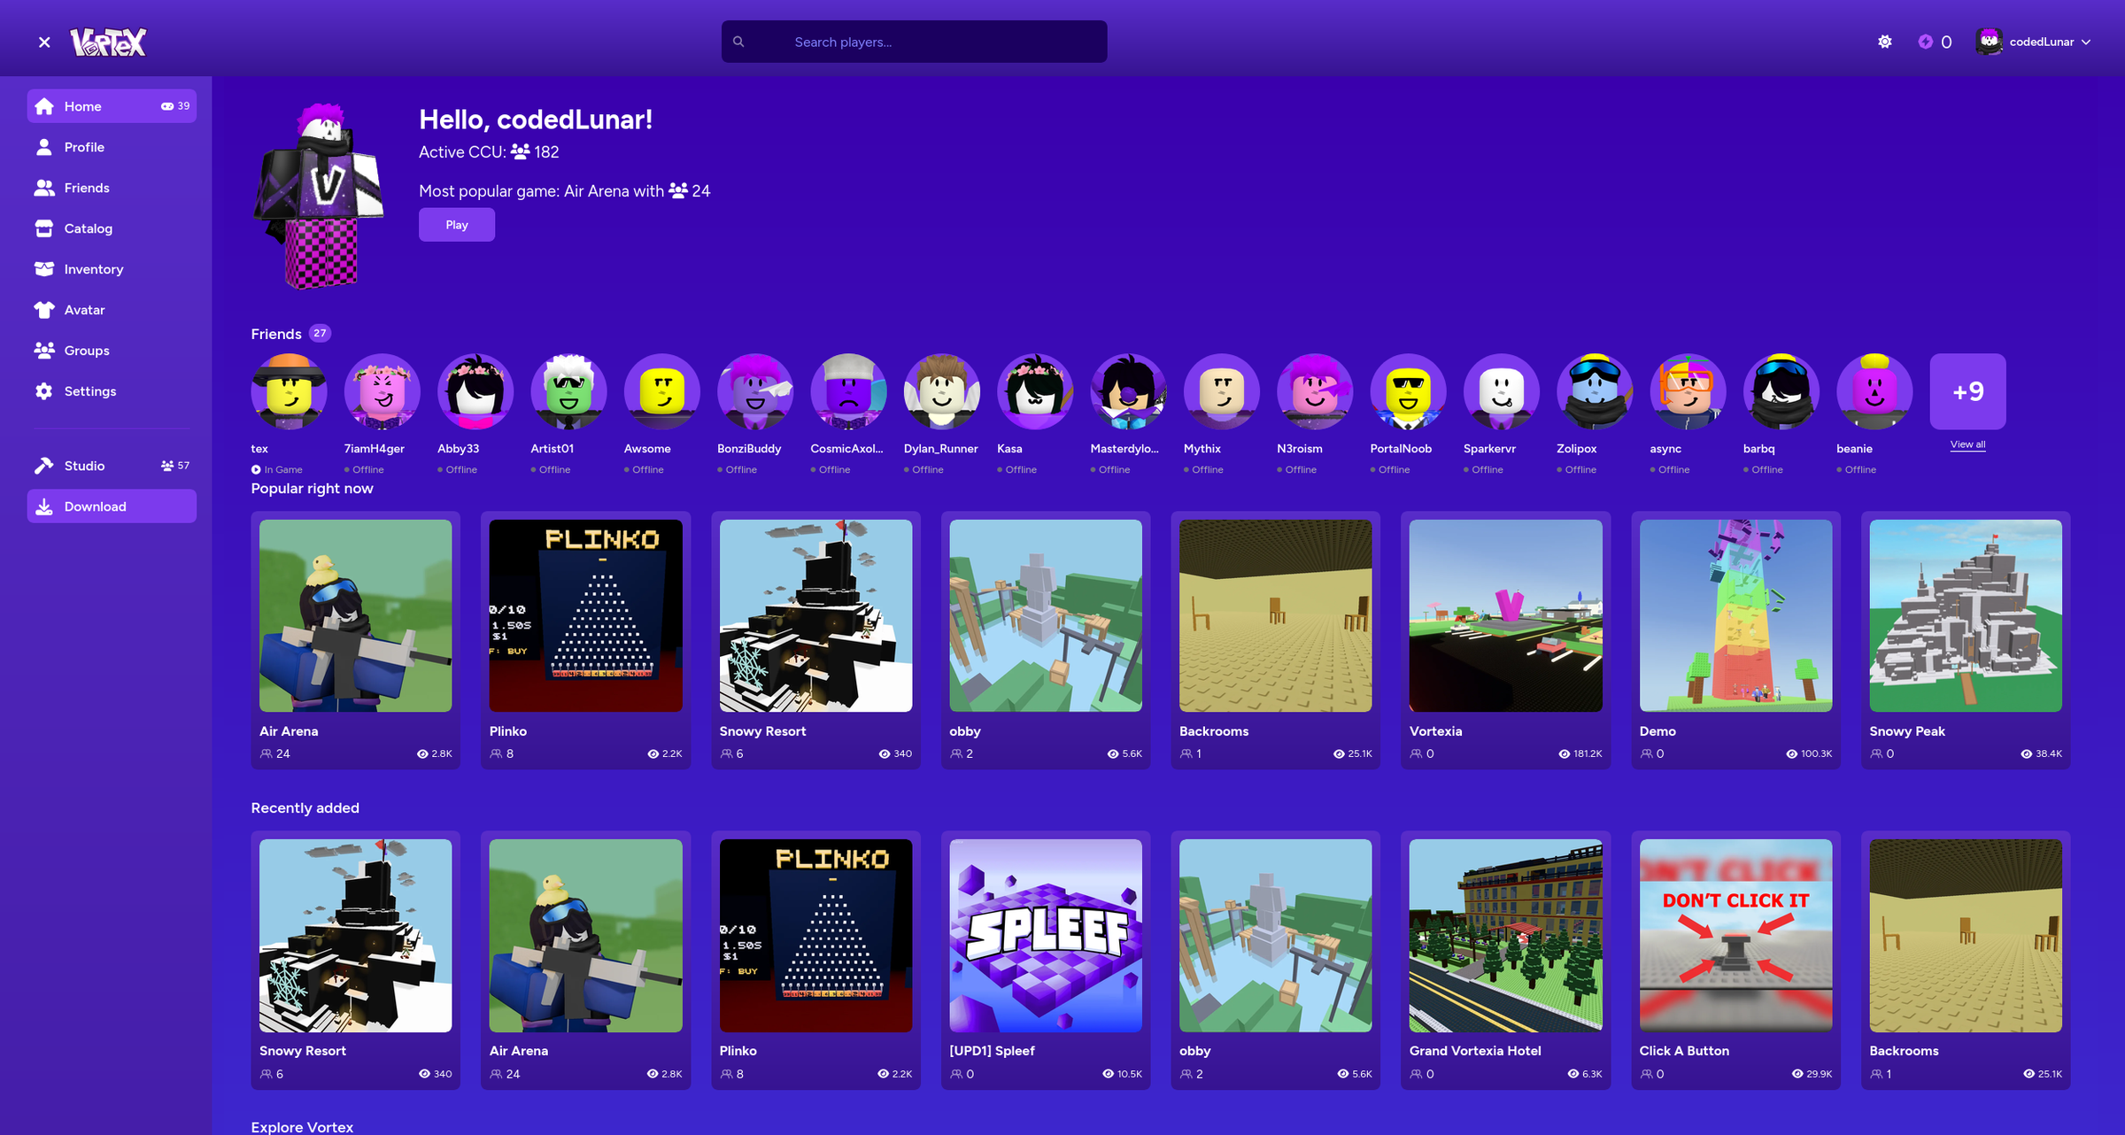Go to Profile in the sidebar
Screen dimensions: 2125x1135
[x=112, y=147]
